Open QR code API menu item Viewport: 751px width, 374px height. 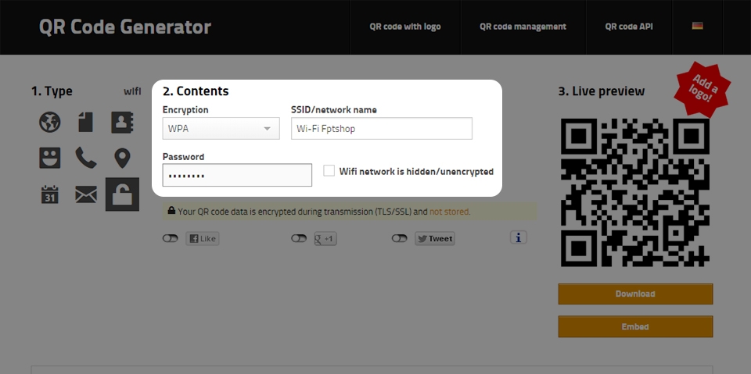[629, 27]
